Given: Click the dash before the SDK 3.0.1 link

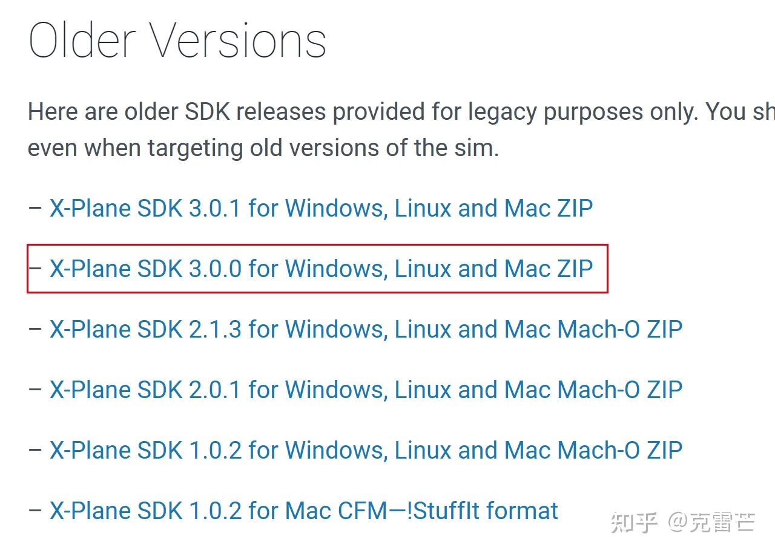Looking at the screenshot, I should click(35, 209).
